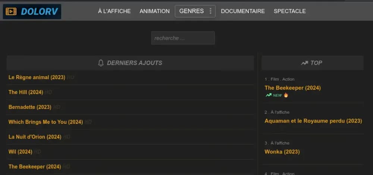This screenshot has height=175, width=373.
Task: Expand the three-dot icon beside GENRES
Action: pos(210,11)
